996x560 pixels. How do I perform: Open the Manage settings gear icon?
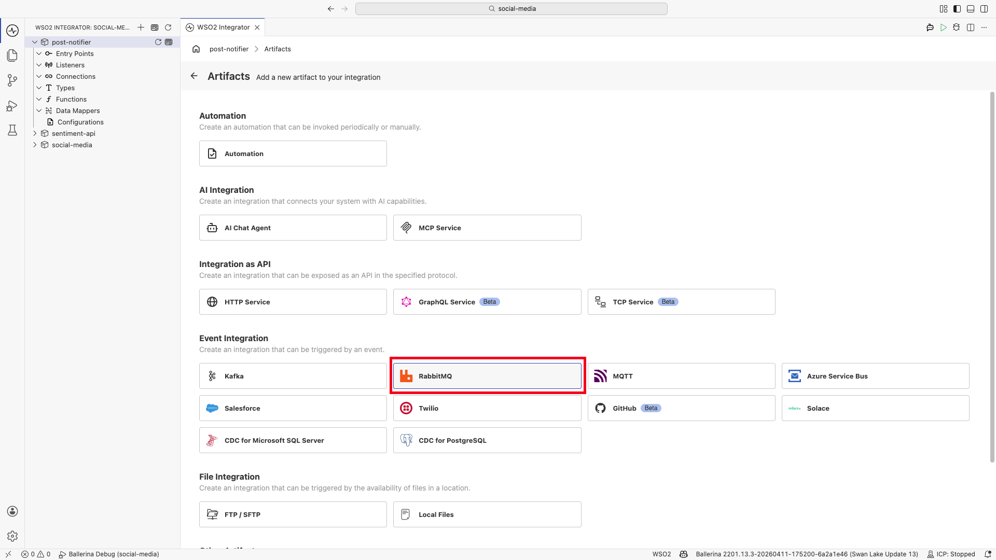[x=12, y=536]
